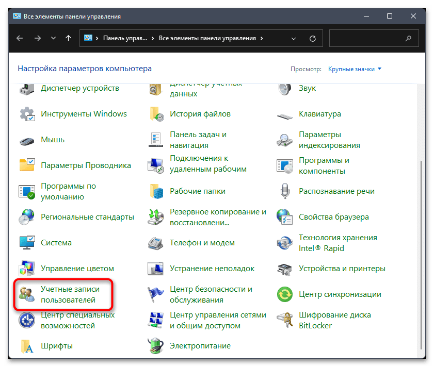Screen dimensions: 434x367
Task: Open the Крупные значки view dropdown
Action: click(355, 69)
